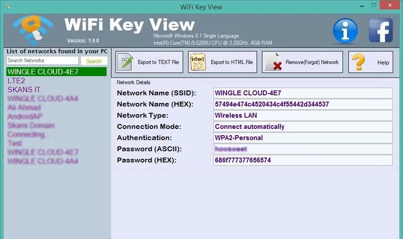Click the Connect automatically field
This screenshot has width=403, height=239.
tap(303, 127)
